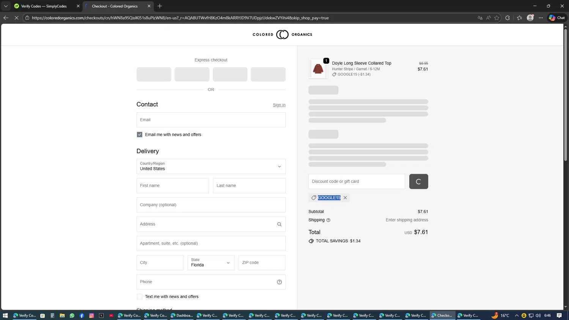Focus the ZIP code field
The width and height of the screenshot is (569, 320).
(262, 263)
